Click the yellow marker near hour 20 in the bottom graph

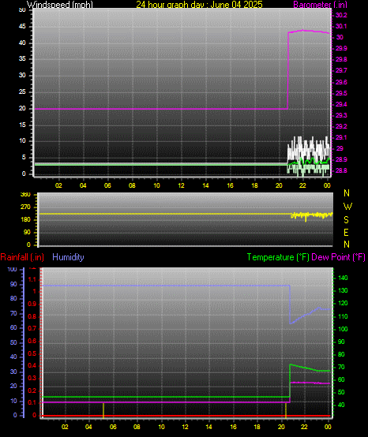tap(286, 410)
